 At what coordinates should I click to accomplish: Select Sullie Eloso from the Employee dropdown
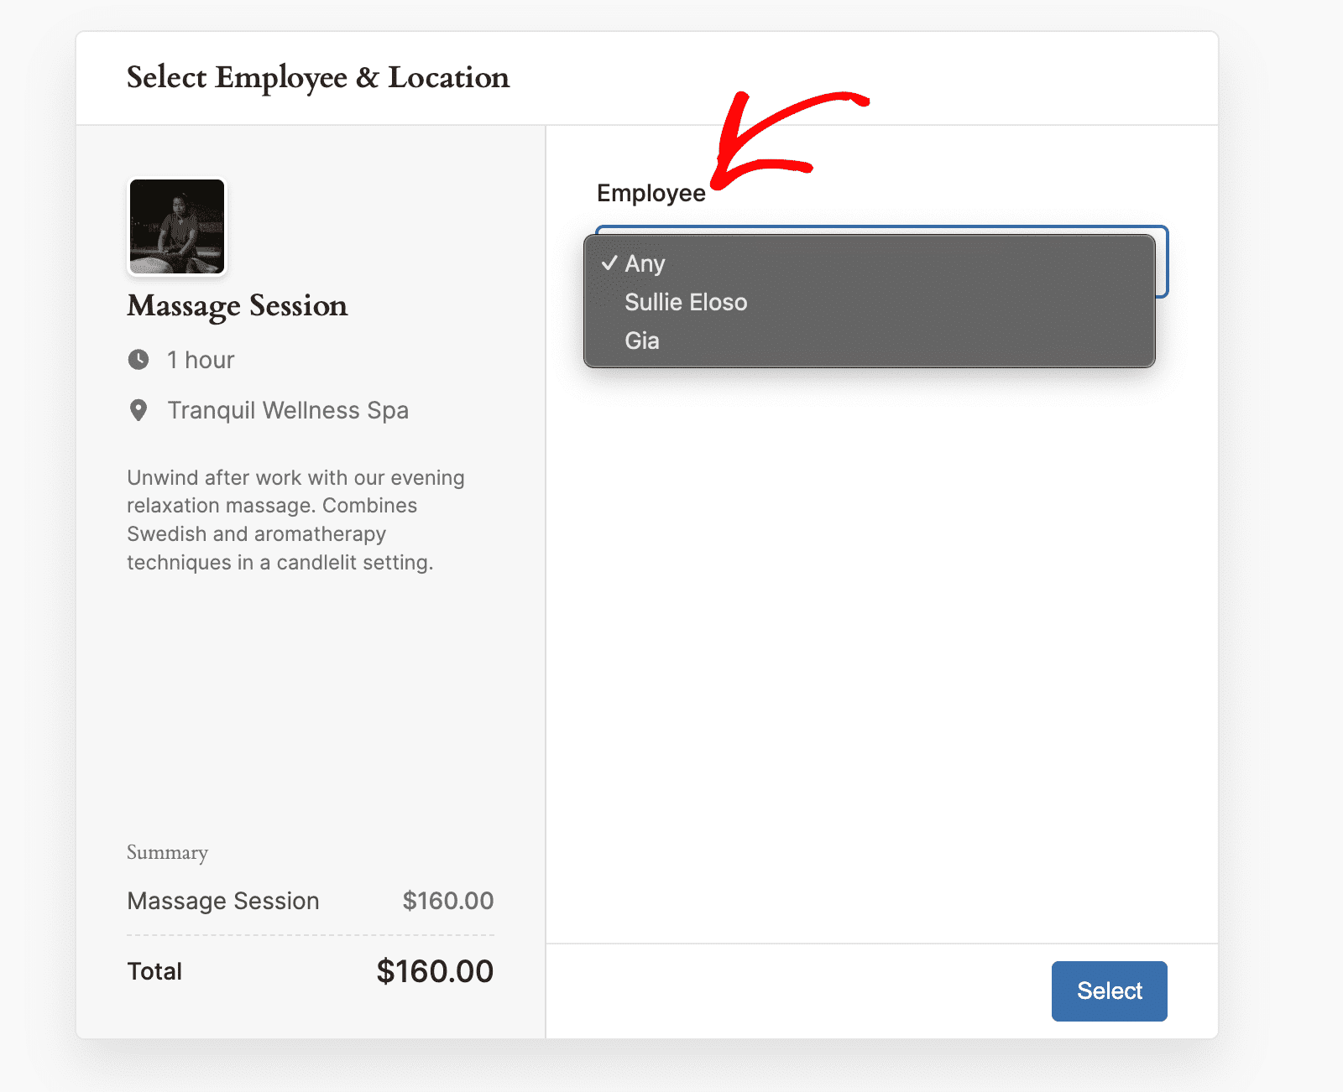click(685, 302)
